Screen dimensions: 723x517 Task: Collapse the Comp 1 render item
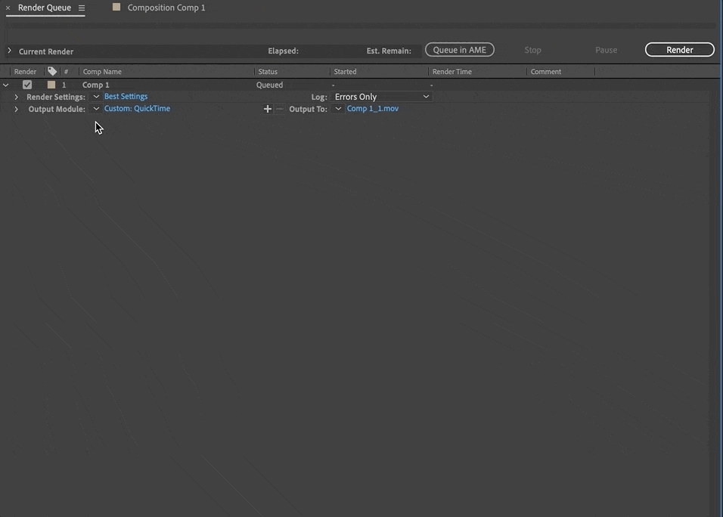click(6, 85)
